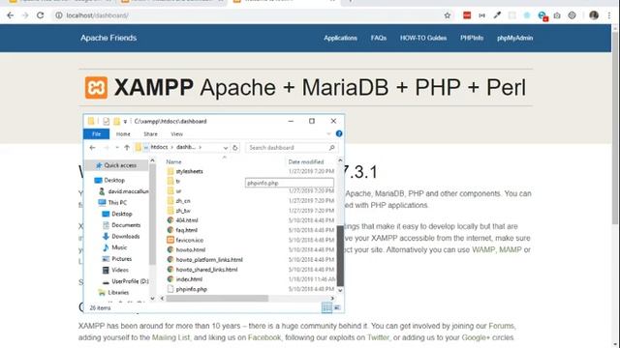This screenshot has height=348, width=620.
Task: Open the Chrome profile avatar
Action: [594, 15]
